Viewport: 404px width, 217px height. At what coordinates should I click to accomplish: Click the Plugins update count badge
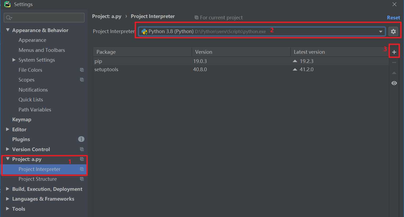(81, 139)
